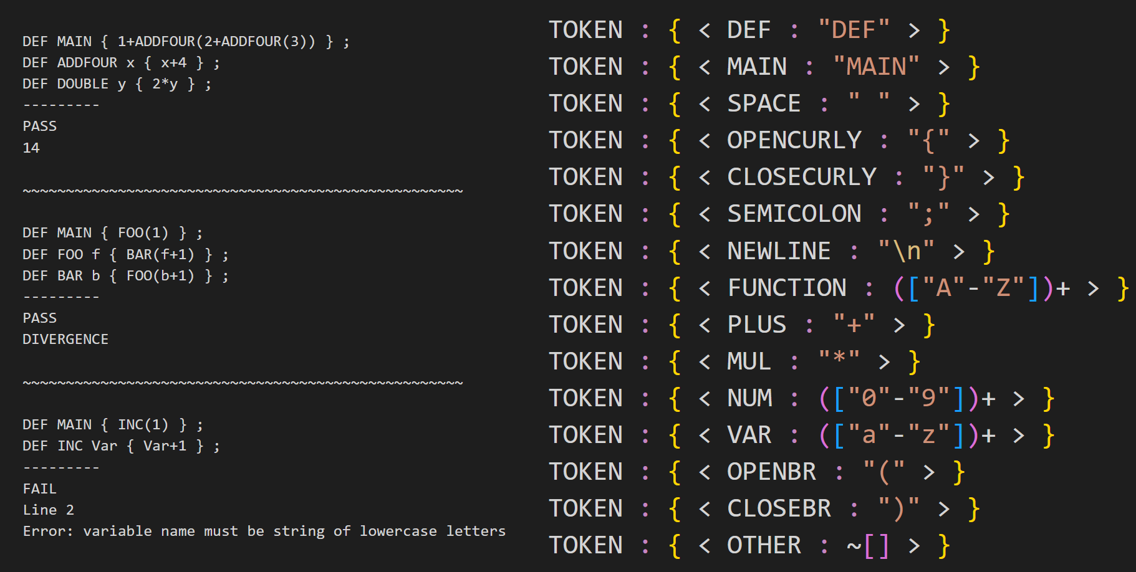
Task: Click the MAIN token name
Action: [757, 67]
